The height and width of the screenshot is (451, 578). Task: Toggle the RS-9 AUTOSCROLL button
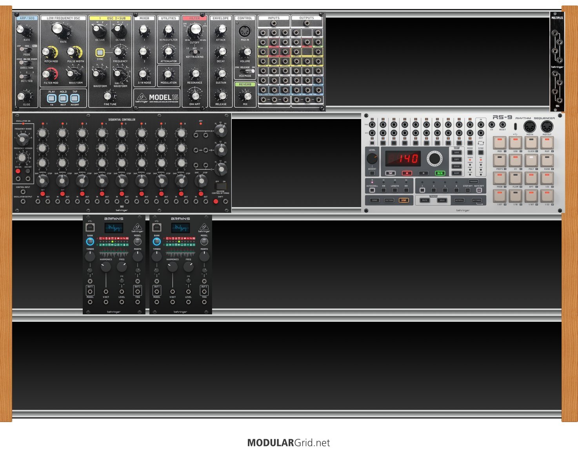[x=372, y=190]
